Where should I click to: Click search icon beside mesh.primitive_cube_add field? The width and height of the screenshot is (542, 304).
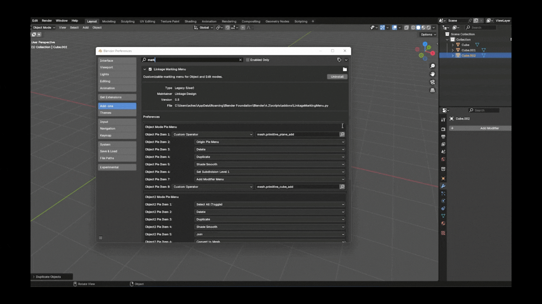pyautogui.click(x=342, y=187)
